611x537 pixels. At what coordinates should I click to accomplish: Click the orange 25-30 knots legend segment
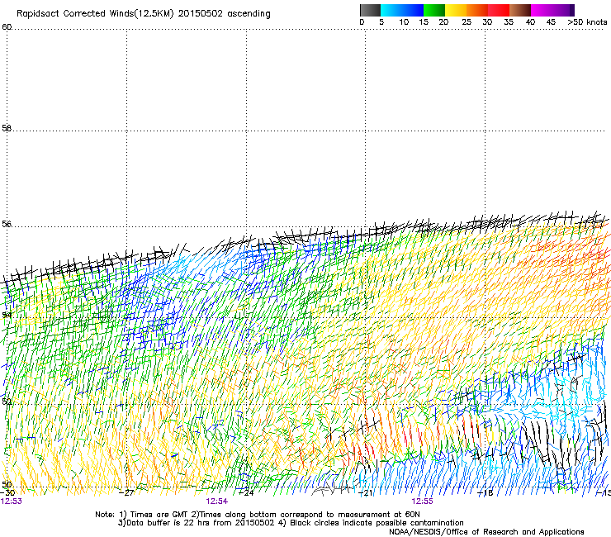pos(477,10)
